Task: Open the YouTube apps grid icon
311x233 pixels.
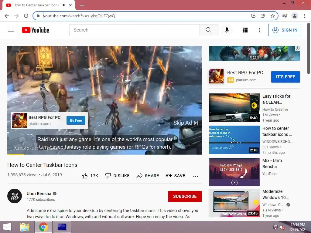Action: [x=245, y=30]
